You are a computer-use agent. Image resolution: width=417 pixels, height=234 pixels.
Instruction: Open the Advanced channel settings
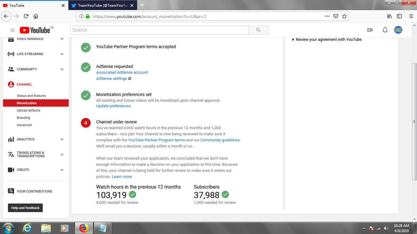[24, 125]
